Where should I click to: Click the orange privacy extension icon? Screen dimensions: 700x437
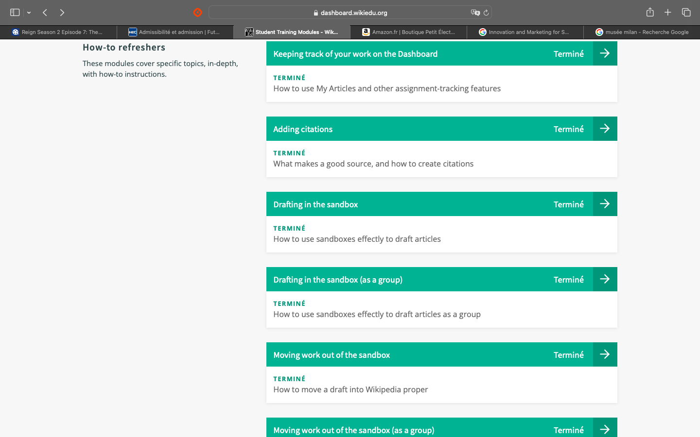tap(197, 13)
